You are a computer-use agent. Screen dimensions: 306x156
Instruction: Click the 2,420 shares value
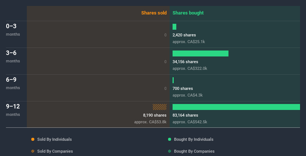click(184, 35)
